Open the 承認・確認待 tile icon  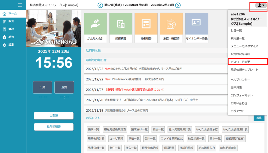click(x=171, y=24)
